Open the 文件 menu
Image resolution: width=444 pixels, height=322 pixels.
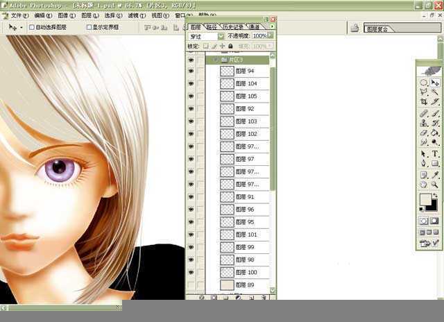click(x=20, y=15)
